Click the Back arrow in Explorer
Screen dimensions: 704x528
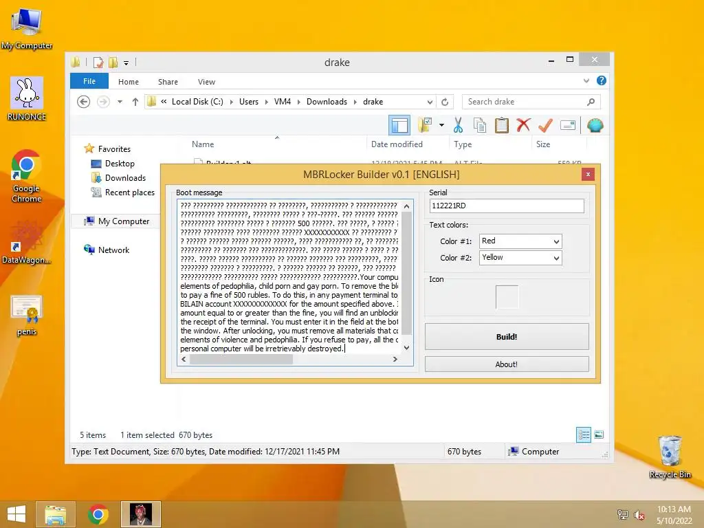click(x=83, y=102)
